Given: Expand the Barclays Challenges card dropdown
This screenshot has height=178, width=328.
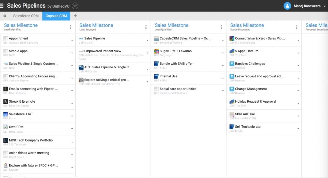Looking at the screenshot, I should [x=298, y=66].
